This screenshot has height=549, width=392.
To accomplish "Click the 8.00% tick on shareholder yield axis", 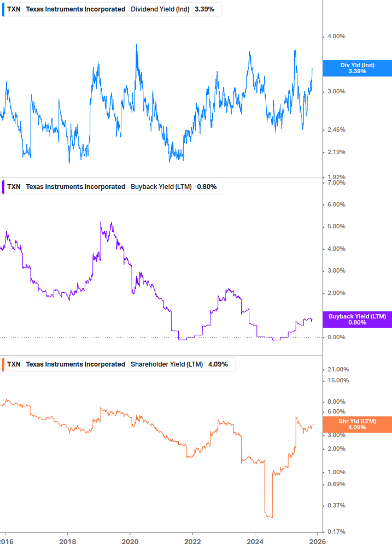I will (336, 402).
